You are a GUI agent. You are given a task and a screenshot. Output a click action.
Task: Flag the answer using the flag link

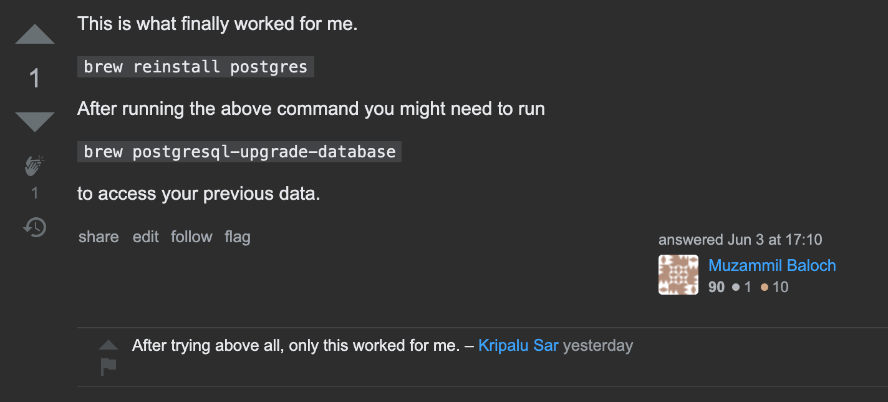tap(238, 237)
